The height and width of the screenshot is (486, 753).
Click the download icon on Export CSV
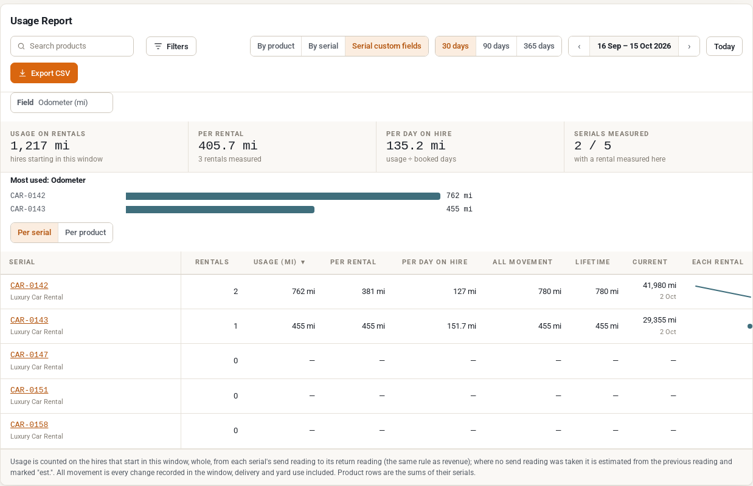pos(23,73)
